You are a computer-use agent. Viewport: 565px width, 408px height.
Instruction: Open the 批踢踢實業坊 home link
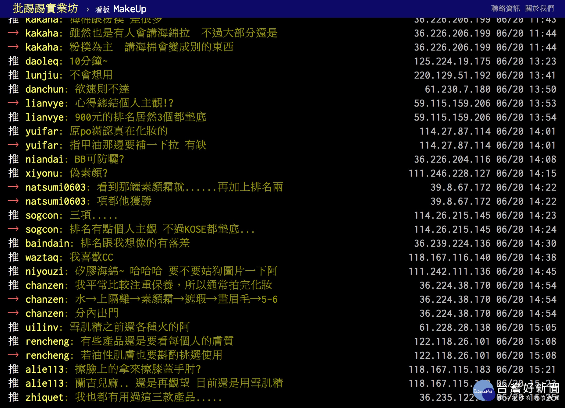click(45, 9)
